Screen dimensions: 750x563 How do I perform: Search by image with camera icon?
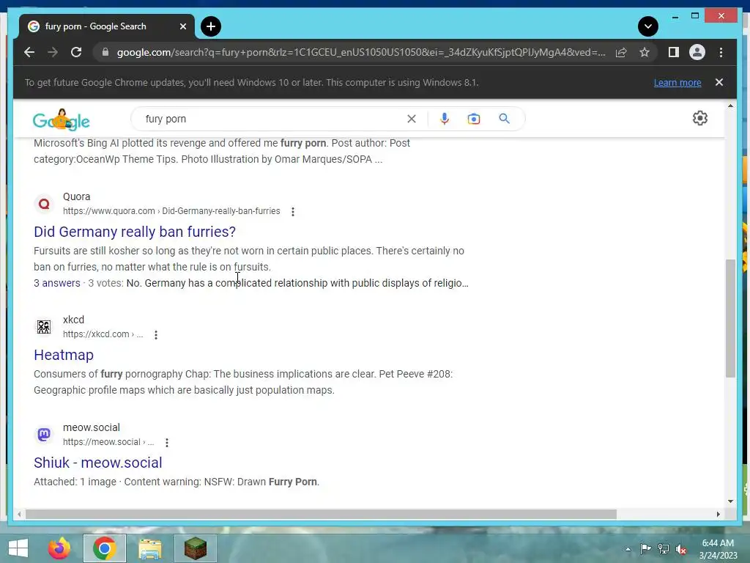pos(474,119)
